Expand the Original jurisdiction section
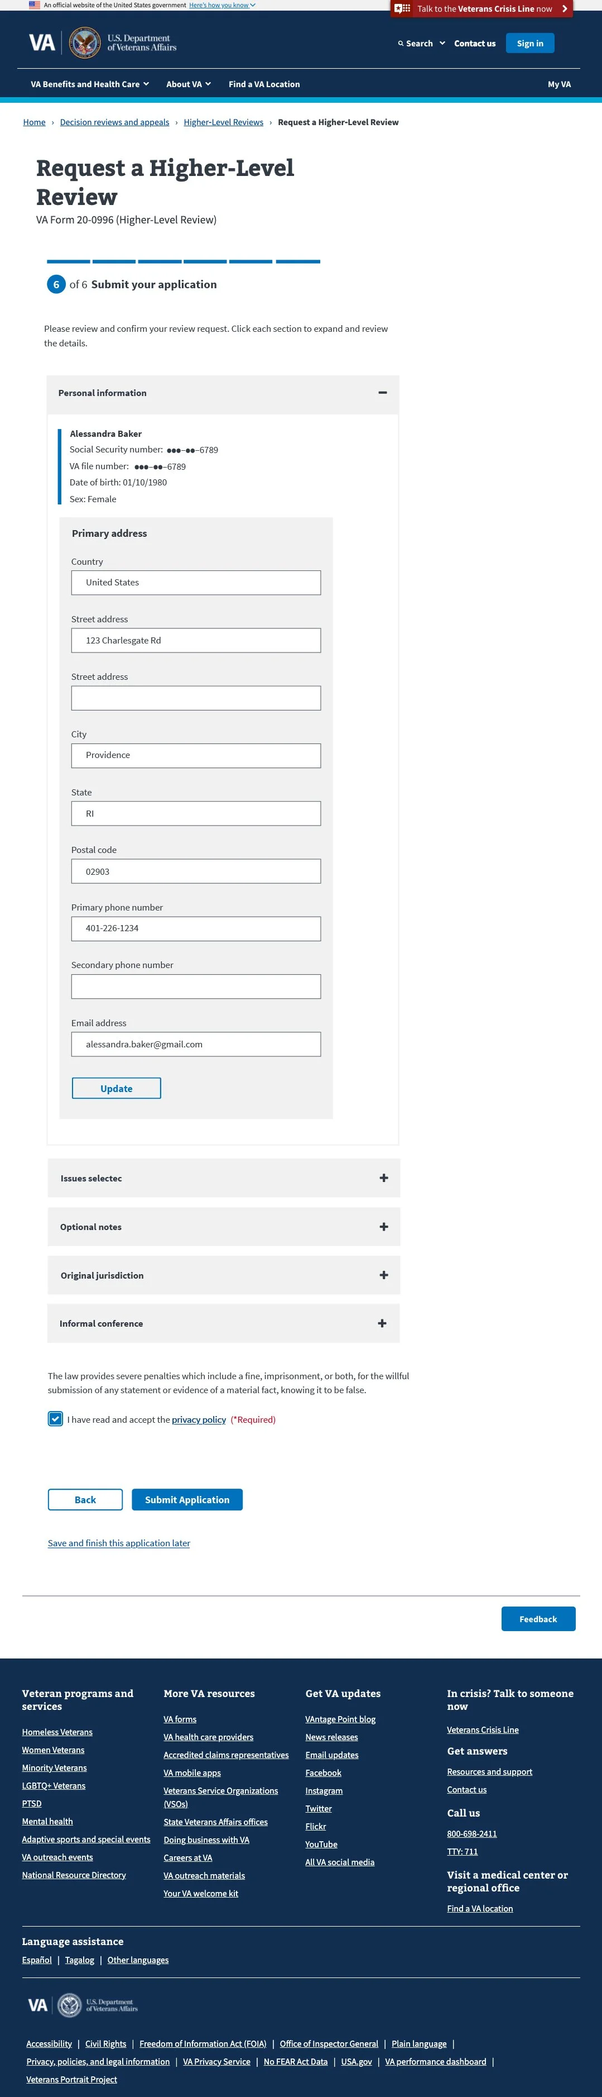This screenshot has width=602, height=2097. [223, 1276]
